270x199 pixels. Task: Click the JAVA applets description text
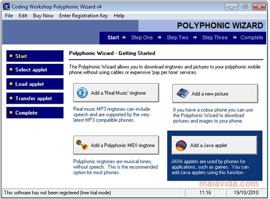click(210, 167)
